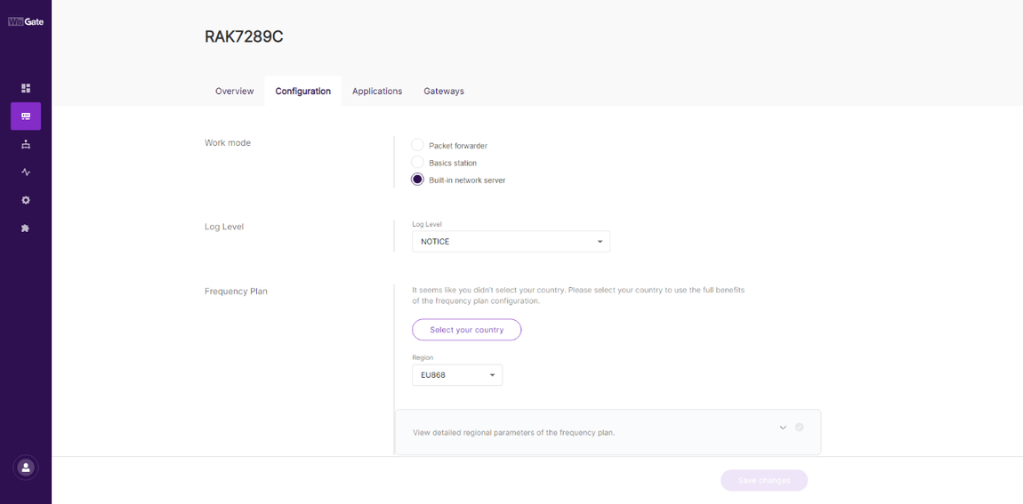Open the Extensions puzzle sidebar icon
1023x504 pixels.
tap(26, 228)
